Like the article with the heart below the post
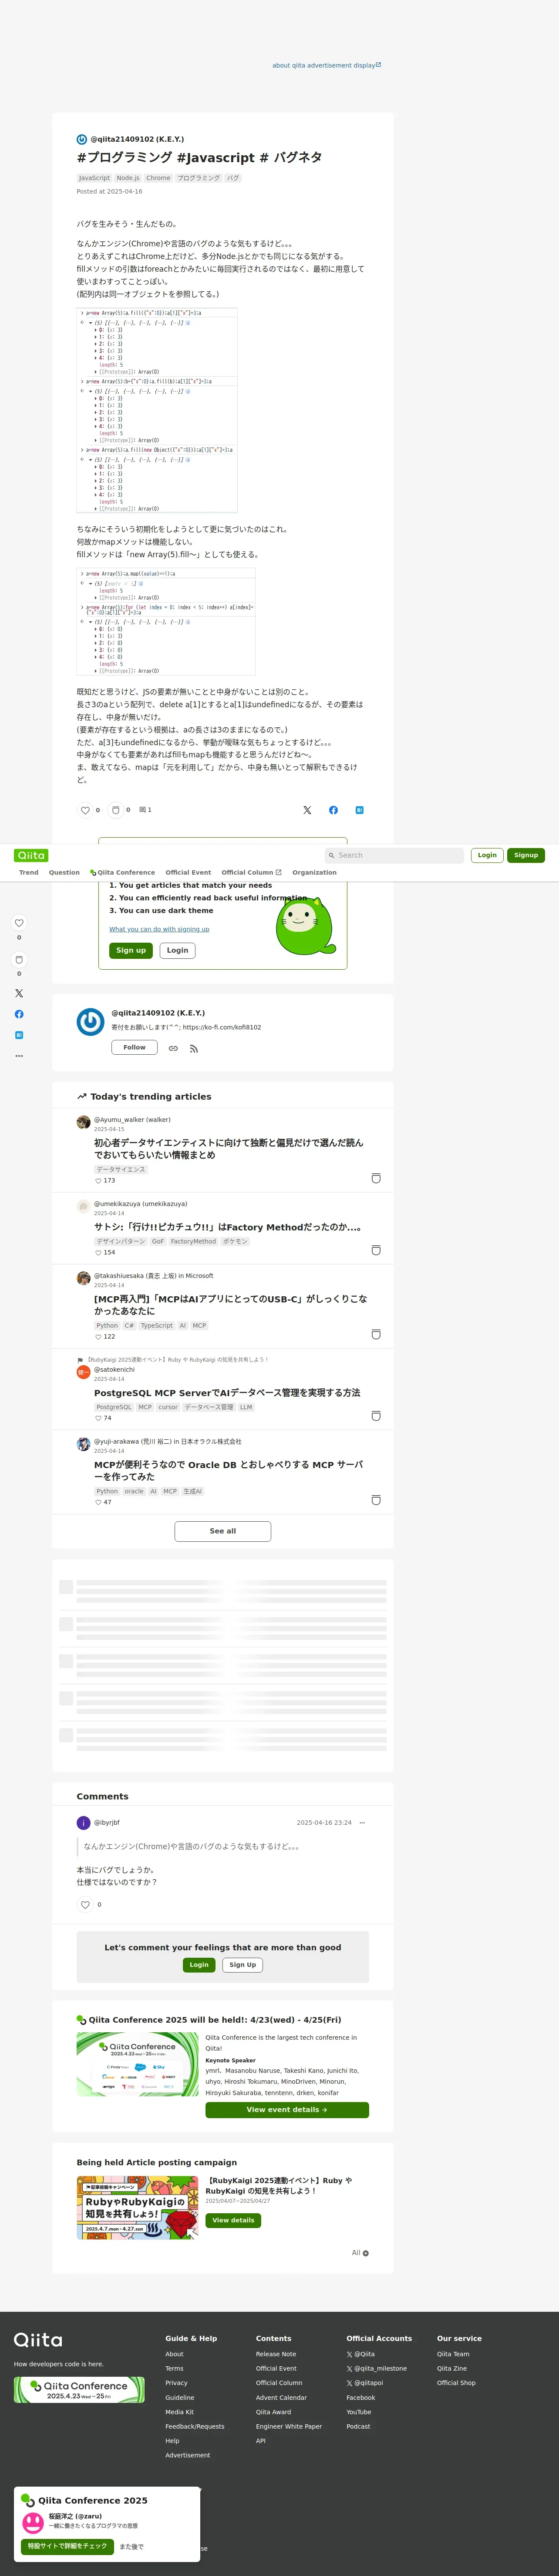The height and width of the screenshot is (2576, 559). (85, 810)
